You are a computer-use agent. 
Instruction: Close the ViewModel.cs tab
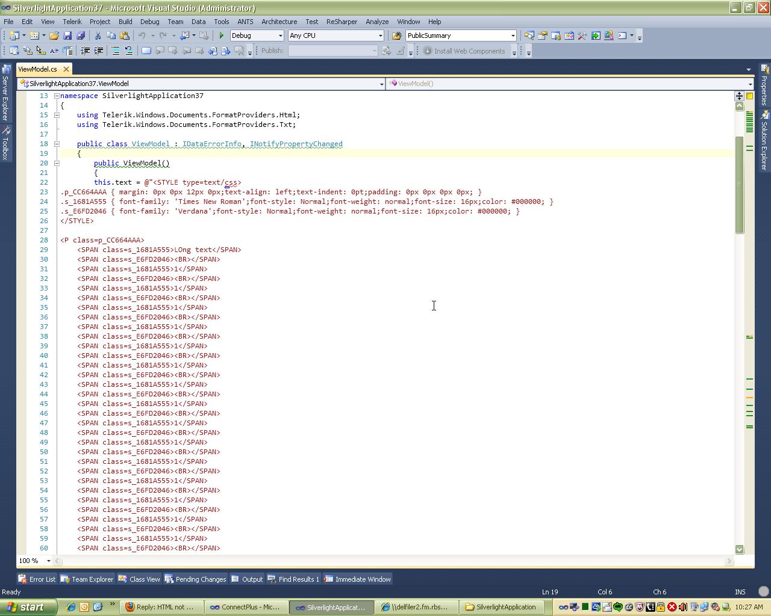(x=66, y=69)
